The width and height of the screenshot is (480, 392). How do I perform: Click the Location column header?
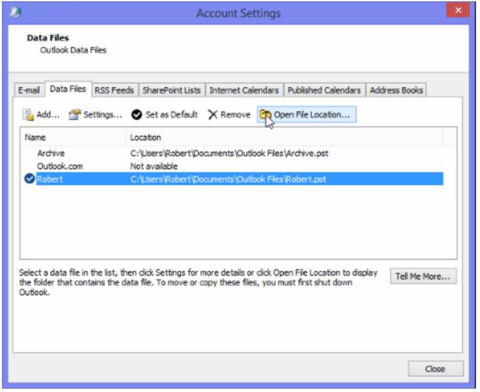[x=284, y=137]
